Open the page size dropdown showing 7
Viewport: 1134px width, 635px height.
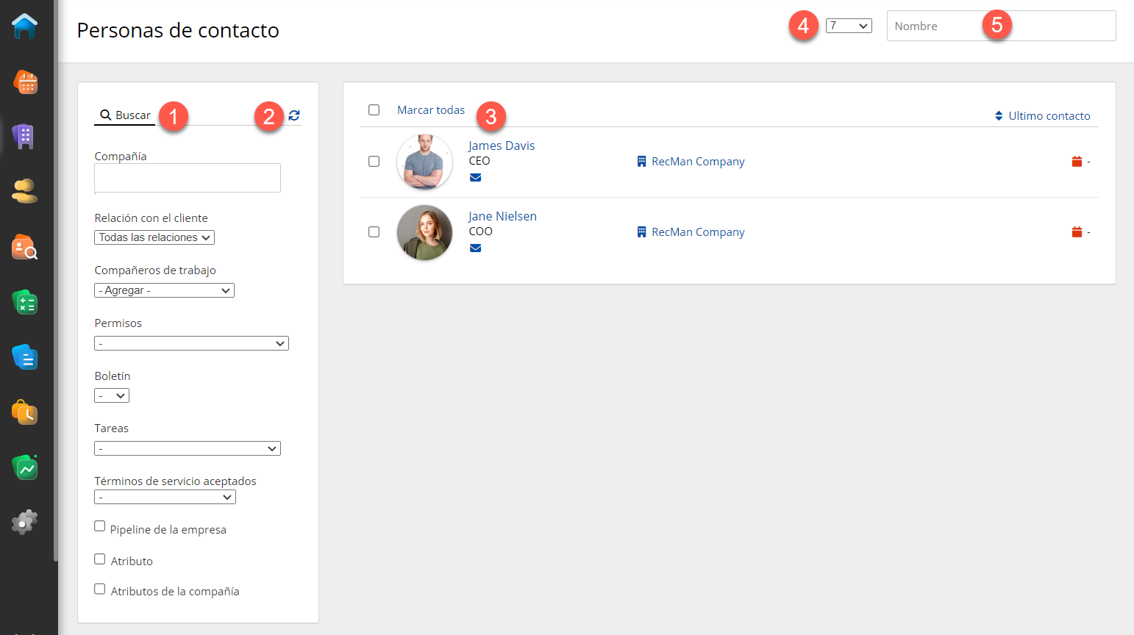(x=849, y=26)
